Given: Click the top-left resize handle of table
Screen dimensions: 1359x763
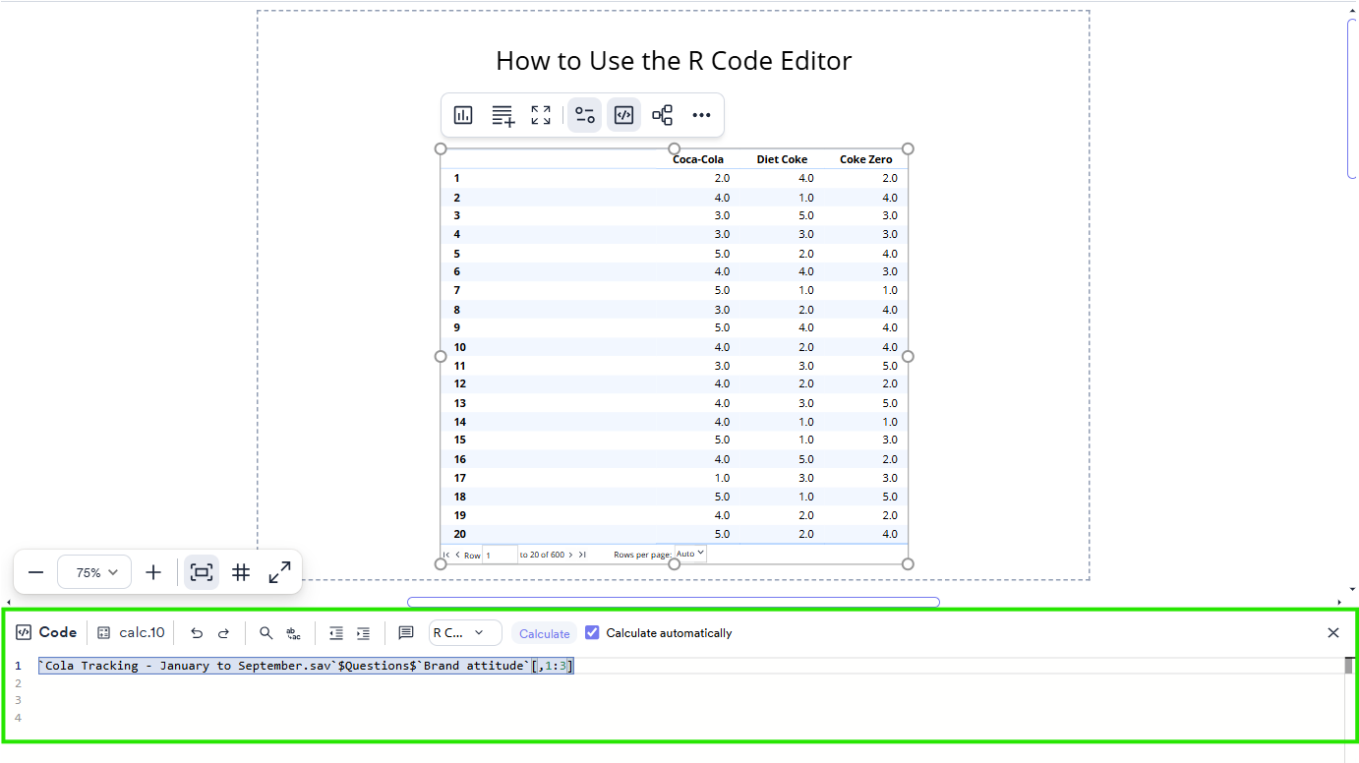Looking at the screenshot, I should click(x=441, y=148).
